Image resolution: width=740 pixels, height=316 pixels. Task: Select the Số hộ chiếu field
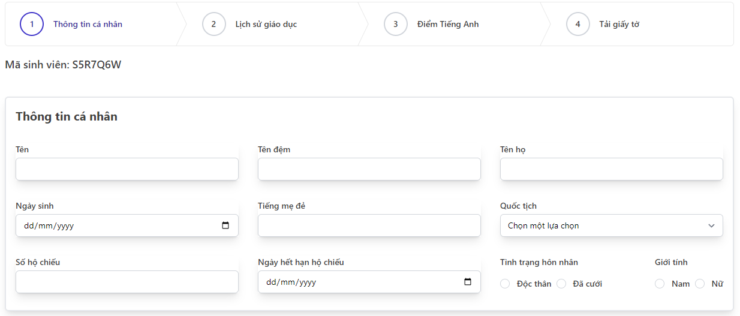[127, 282]
